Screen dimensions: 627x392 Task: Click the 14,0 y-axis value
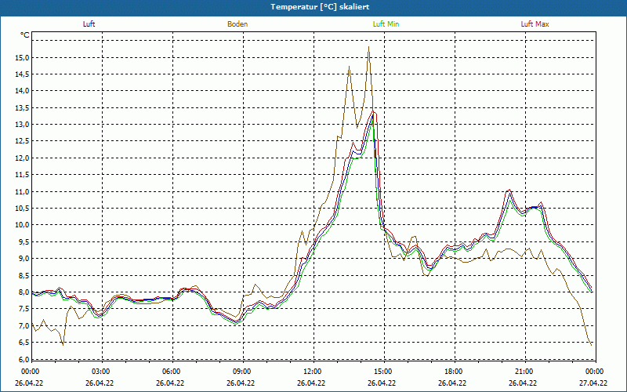click(22, 91)
